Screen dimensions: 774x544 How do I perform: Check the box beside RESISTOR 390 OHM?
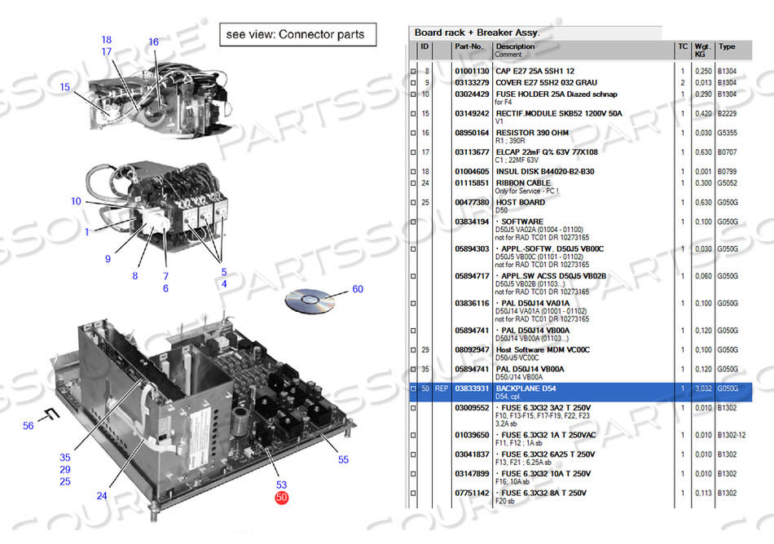(x=413, y=132)
